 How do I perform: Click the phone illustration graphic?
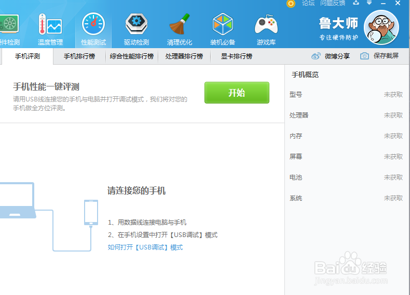[x=91, y=213]
